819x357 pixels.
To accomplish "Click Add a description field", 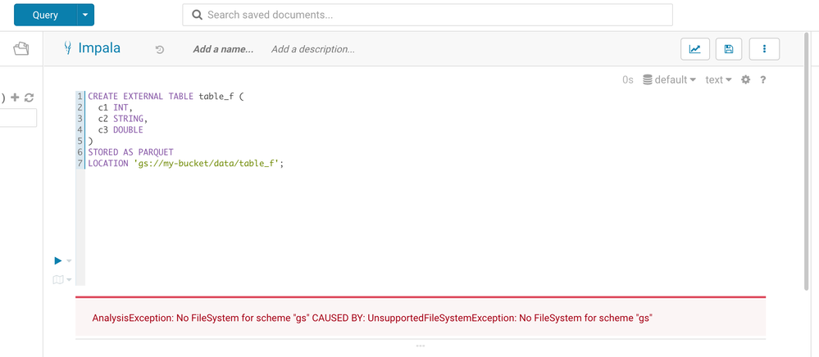I will [x=313, y=49].
